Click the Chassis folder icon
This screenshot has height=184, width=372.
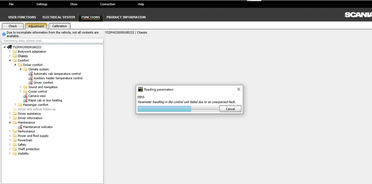point(15,56)
